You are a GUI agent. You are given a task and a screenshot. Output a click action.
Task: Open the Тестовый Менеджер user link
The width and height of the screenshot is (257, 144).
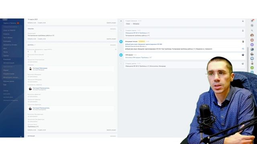tap(40, 68)
